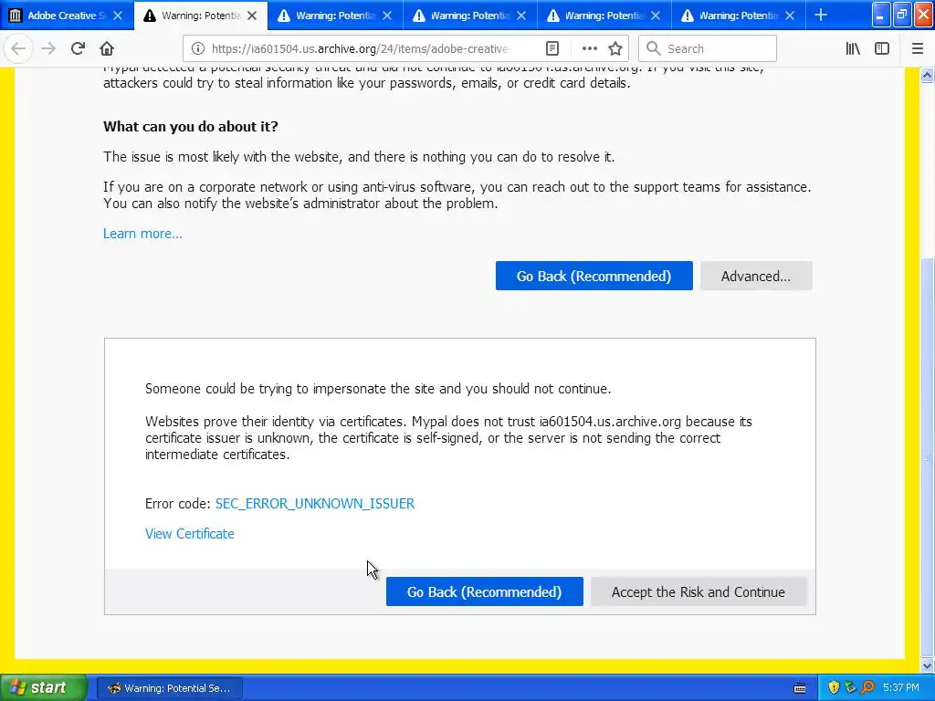This screenshot has width=935, height=701.
Task: Click the lower Go Back (Recommended) button
Action: point(484,591)
